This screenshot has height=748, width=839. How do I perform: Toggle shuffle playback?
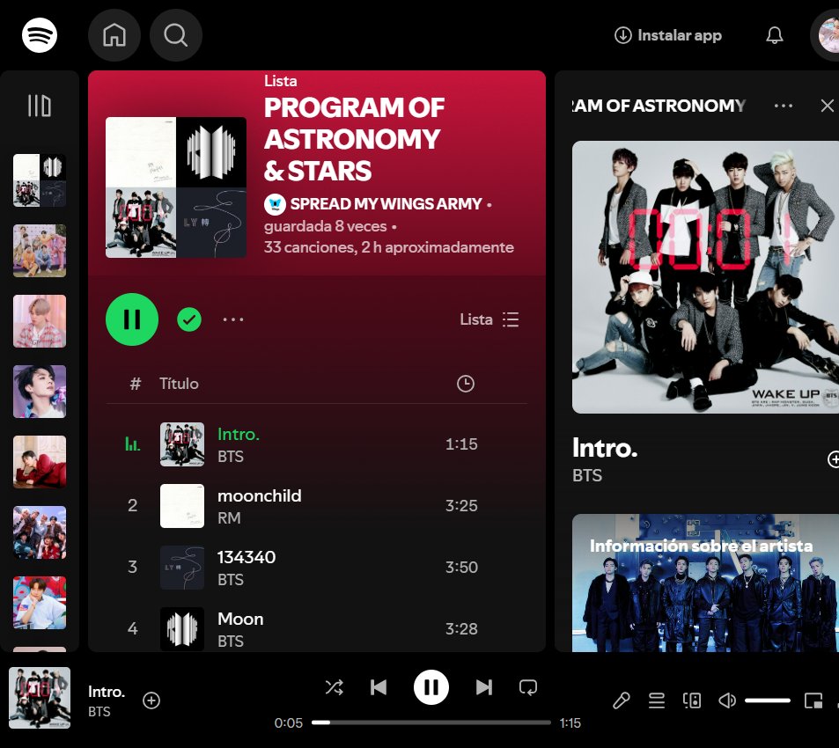coord(335,687)
